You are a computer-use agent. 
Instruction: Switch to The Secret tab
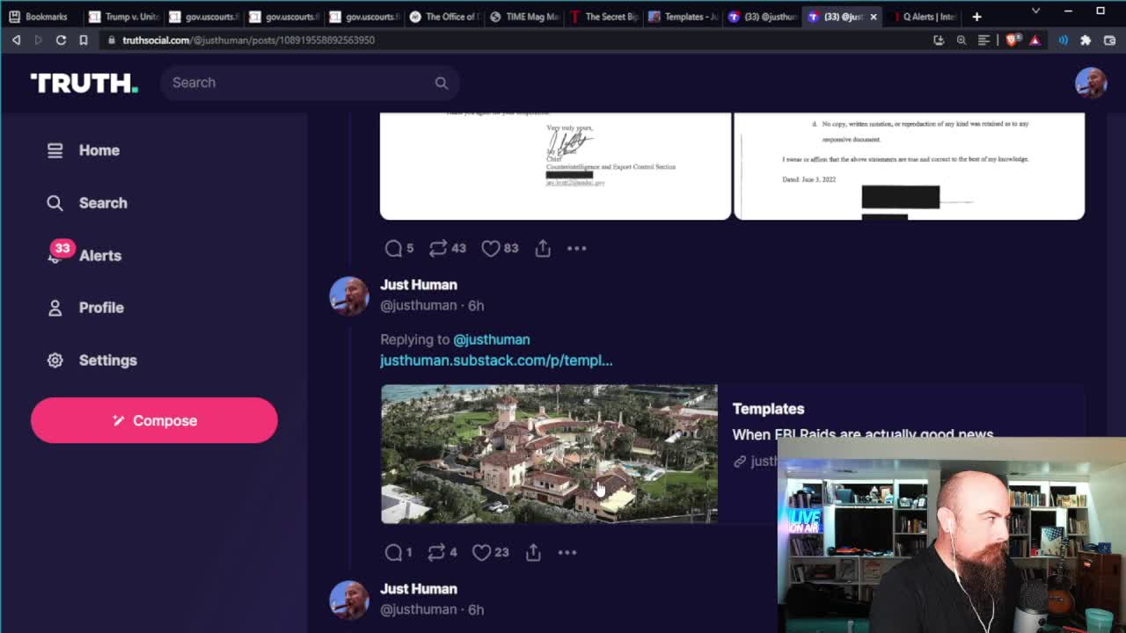coord(604,17)
